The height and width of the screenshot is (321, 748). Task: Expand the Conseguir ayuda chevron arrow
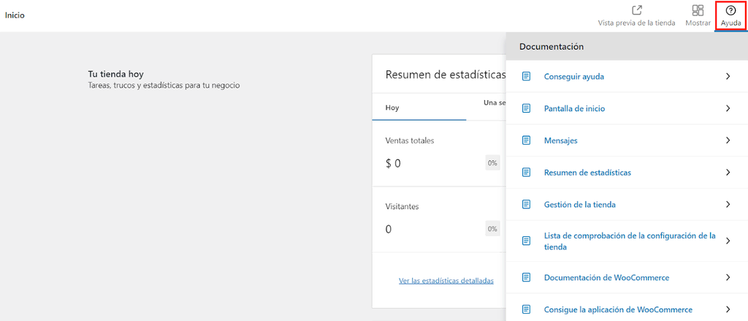728,77
